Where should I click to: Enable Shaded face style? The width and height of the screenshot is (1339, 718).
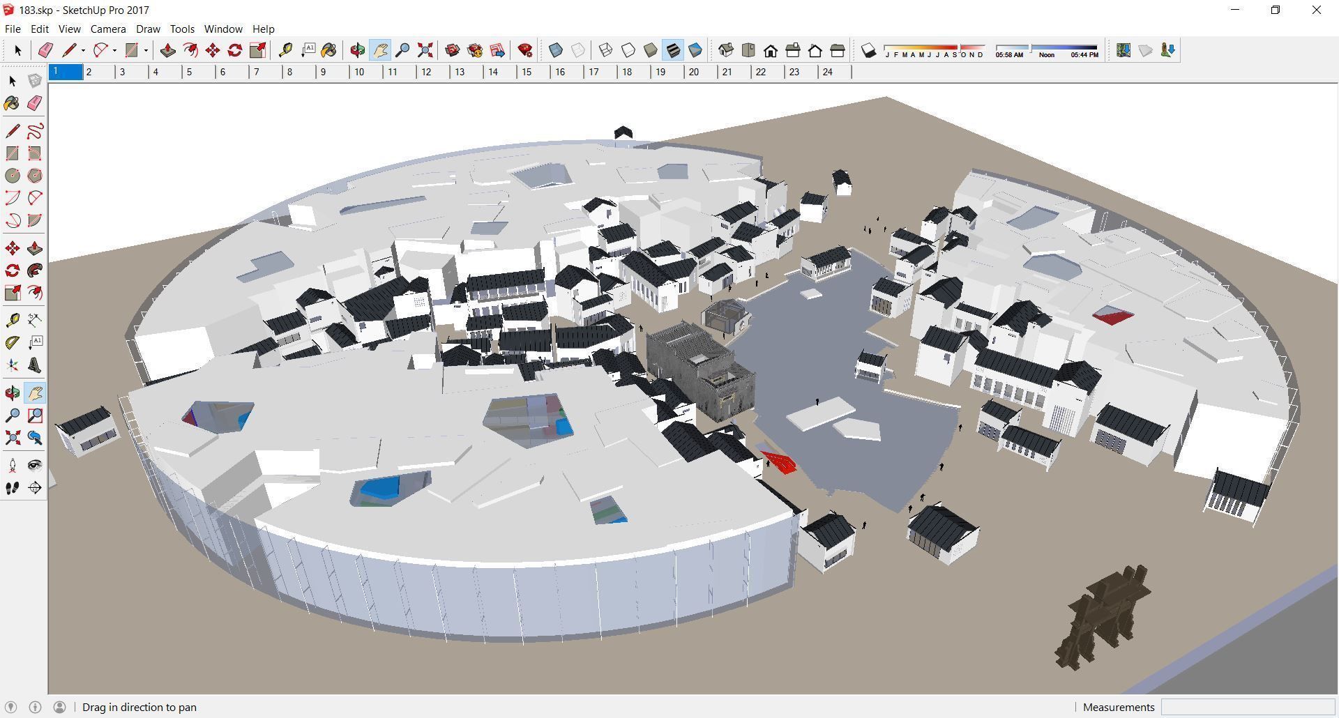pos(651,50)
